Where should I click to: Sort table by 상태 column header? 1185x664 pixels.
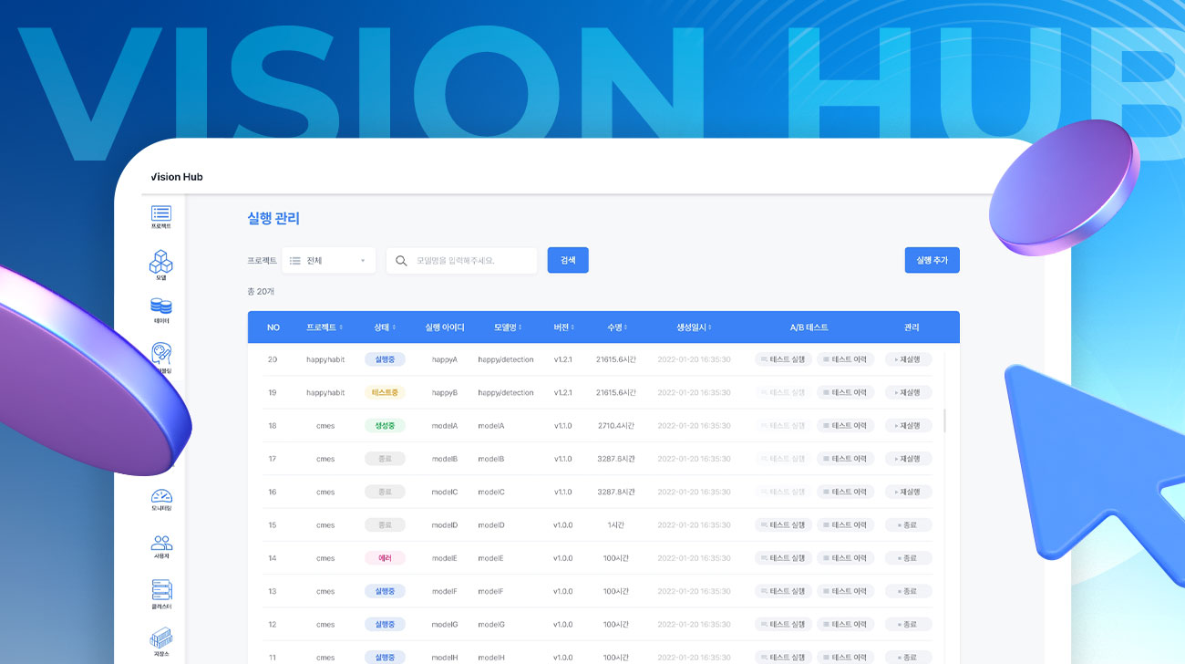(x=385, y=327)
